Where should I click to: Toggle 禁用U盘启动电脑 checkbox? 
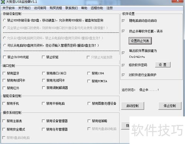click(4, 138)
